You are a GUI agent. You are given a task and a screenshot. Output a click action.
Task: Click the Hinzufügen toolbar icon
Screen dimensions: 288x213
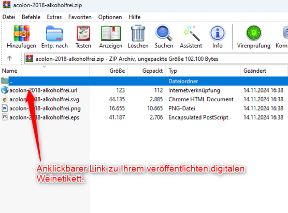[x=21, y=33]
